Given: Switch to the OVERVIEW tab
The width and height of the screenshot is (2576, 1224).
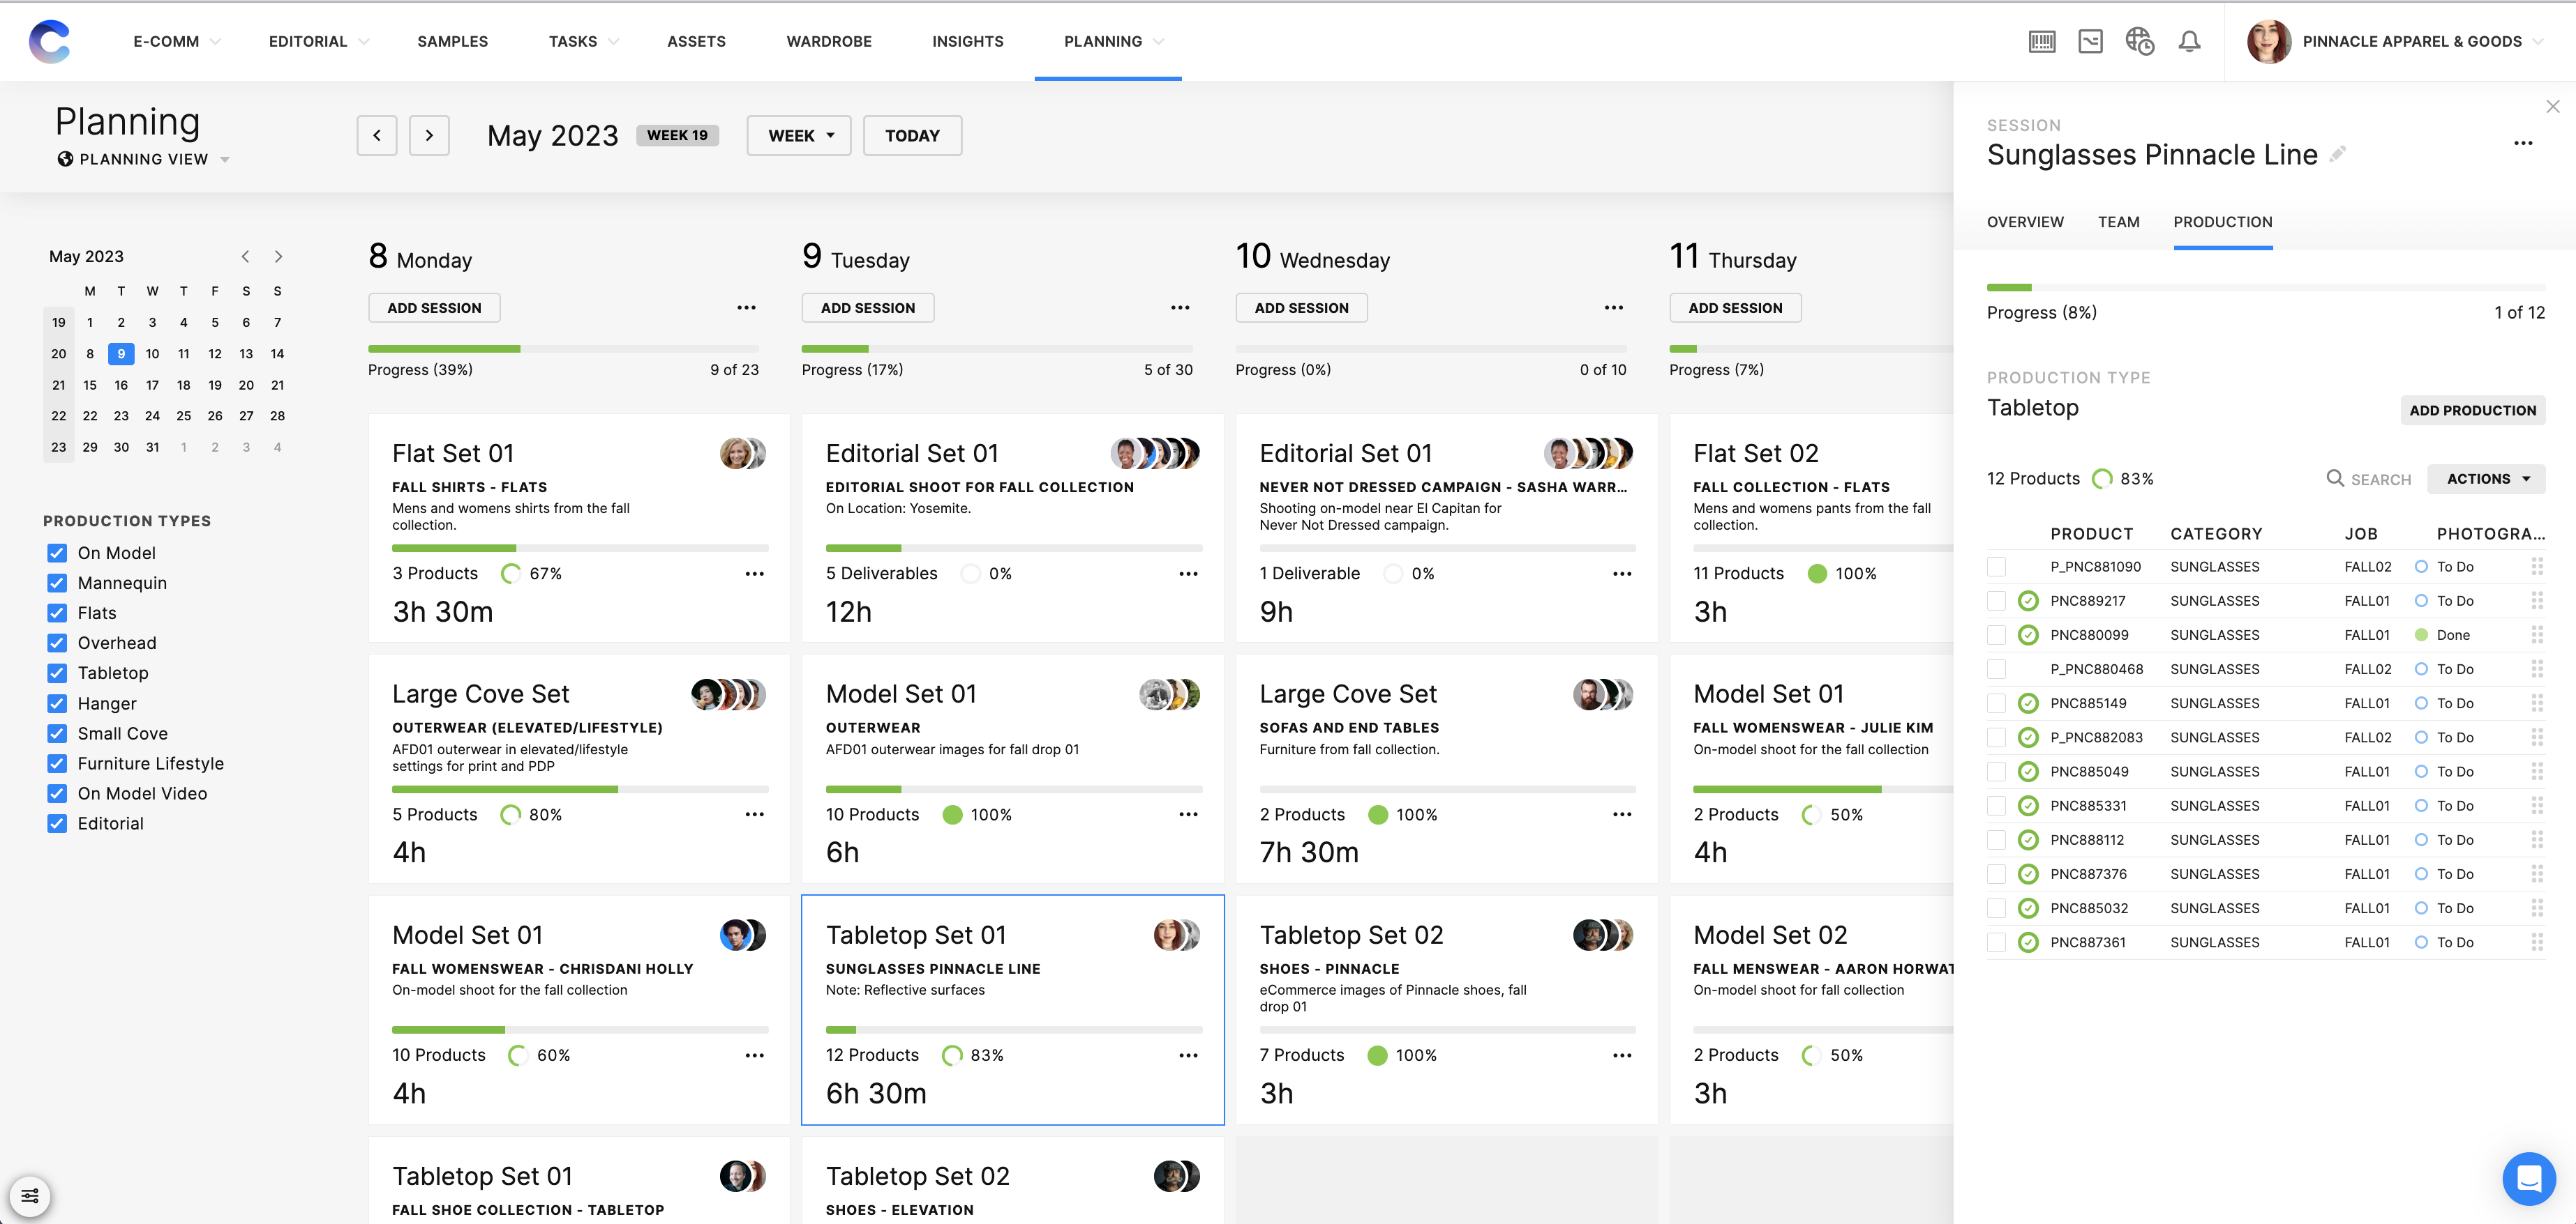Looking at the screenshot, I should pos(2025,222).
